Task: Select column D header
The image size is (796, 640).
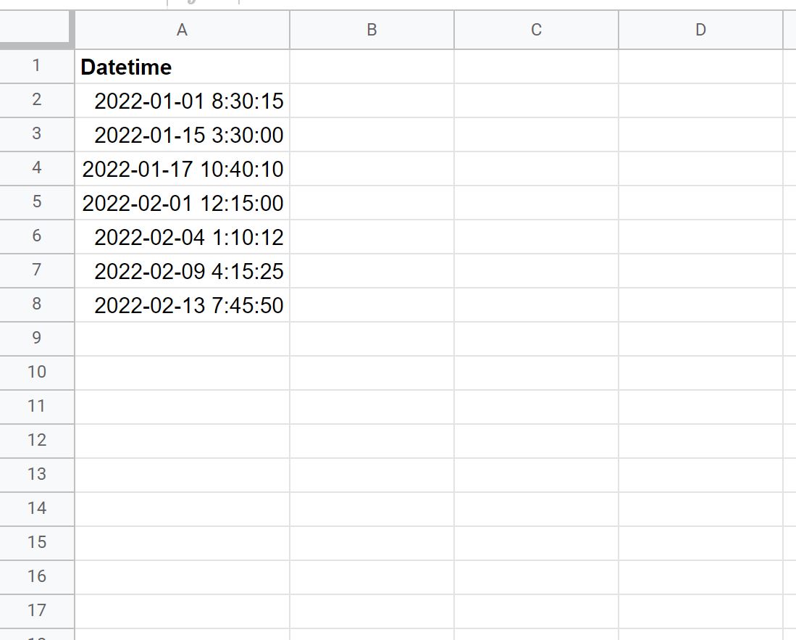Action: tap(700, 30)
